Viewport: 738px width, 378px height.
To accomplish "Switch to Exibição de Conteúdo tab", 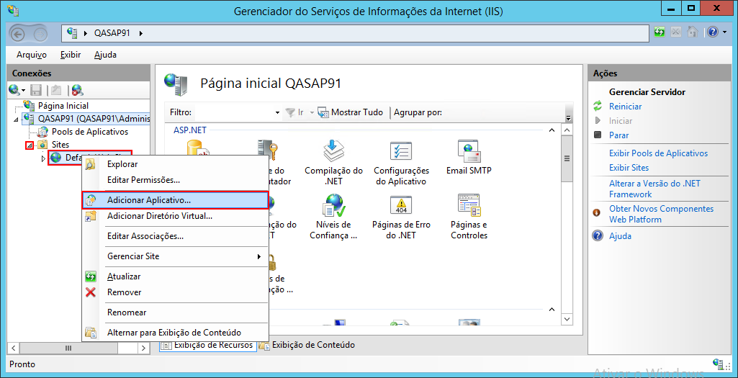I will tap(307, 345).
